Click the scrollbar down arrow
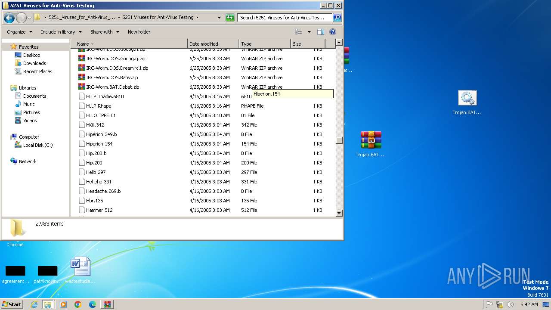The width and height of the screenshot is (551, 310). click(x=339, y=213)
